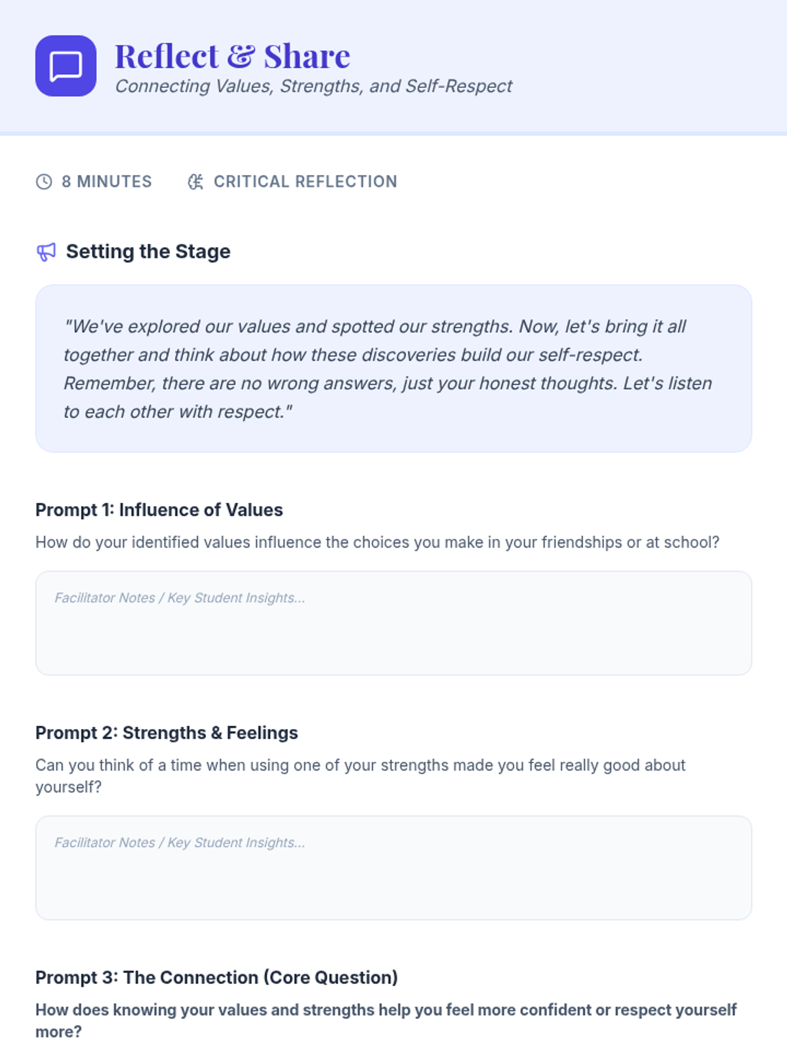Focus the Facilitator Notes field under Prompt 1
The height and width of the screenshot is (1049, 787).
pos(393,623)
